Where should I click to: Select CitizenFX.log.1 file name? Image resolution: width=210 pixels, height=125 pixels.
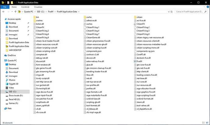click(x=93, y=27)
